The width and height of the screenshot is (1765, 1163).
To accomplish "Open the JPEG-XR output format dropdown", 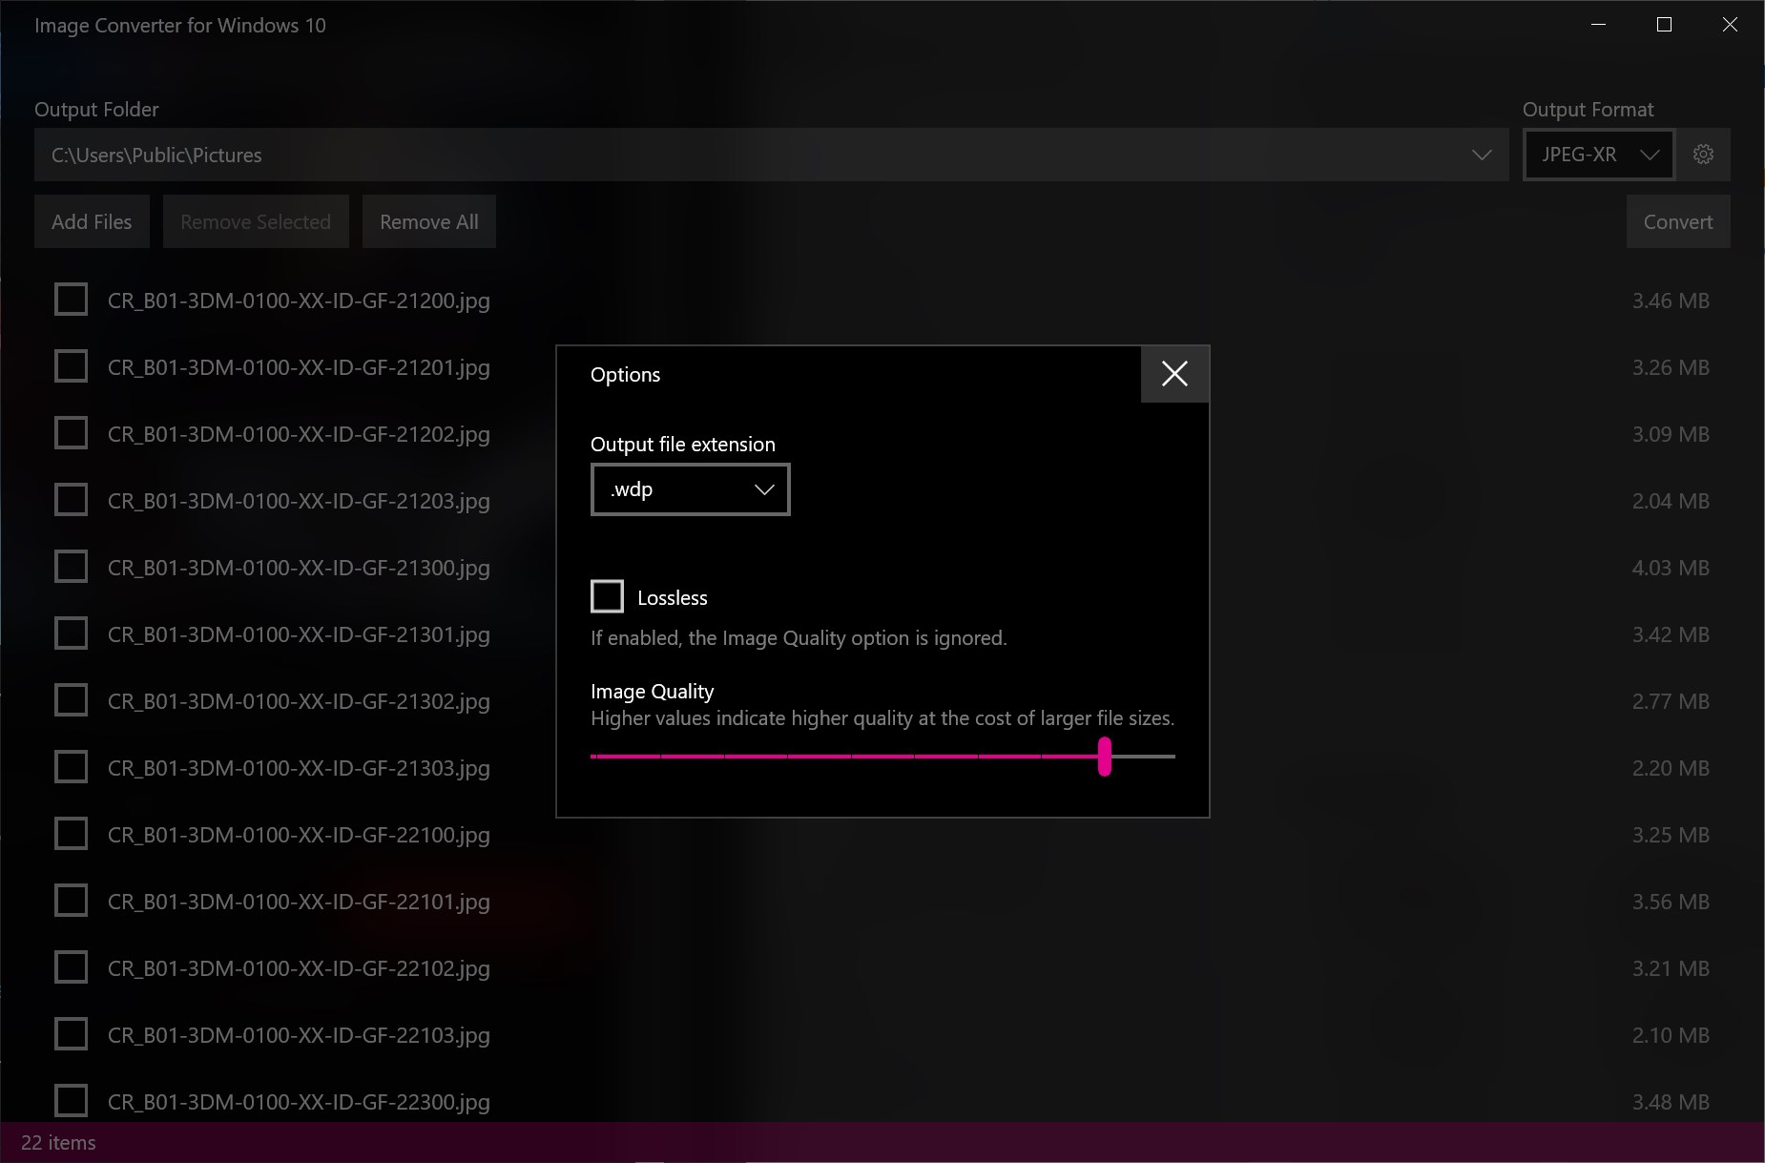I will [1599, 155].
